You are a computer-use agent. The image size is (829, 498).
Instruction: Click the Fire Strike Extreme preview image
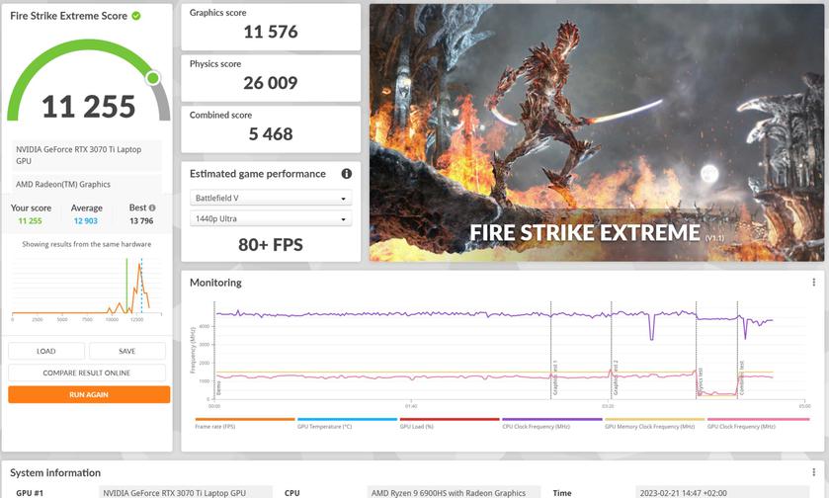click(x=596, y=132)
